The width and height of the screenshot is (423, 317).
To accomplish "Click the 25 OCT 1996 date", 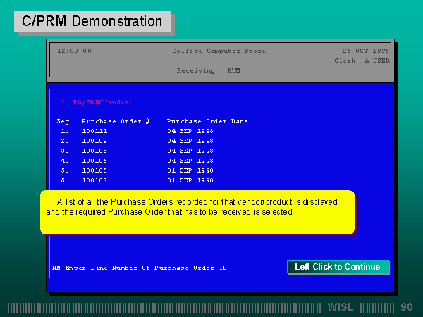I will [x=366, y=51].
